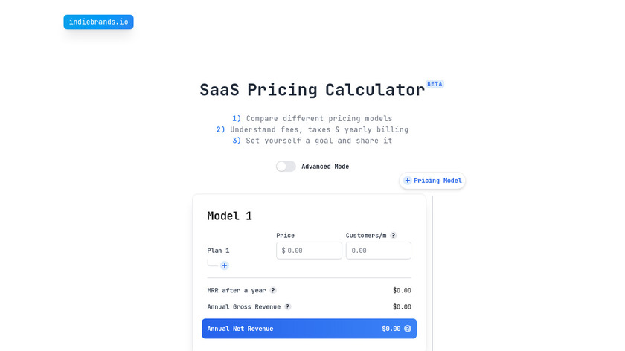Viewport: 625px width, 351px height.
Task: Toggle the Advanced Mode switch
Action: [x=286, y=167]
